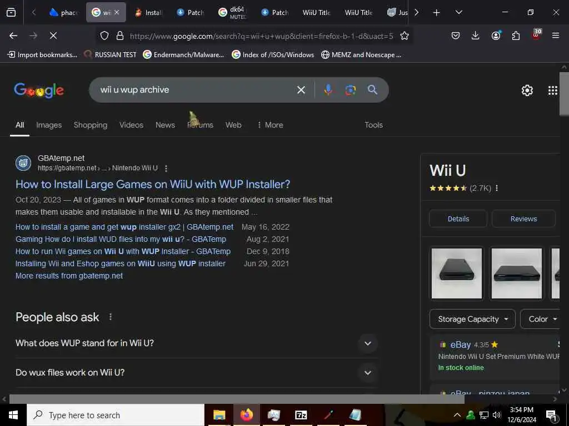Open Firefox account menu
Viewport: 569px width, 426px height.
(x=496, y=35)
